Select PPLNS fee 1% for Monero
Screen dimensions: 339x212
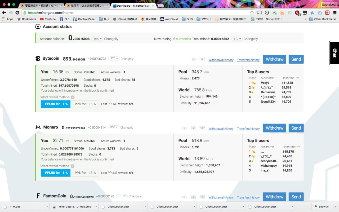click(56, 173)
